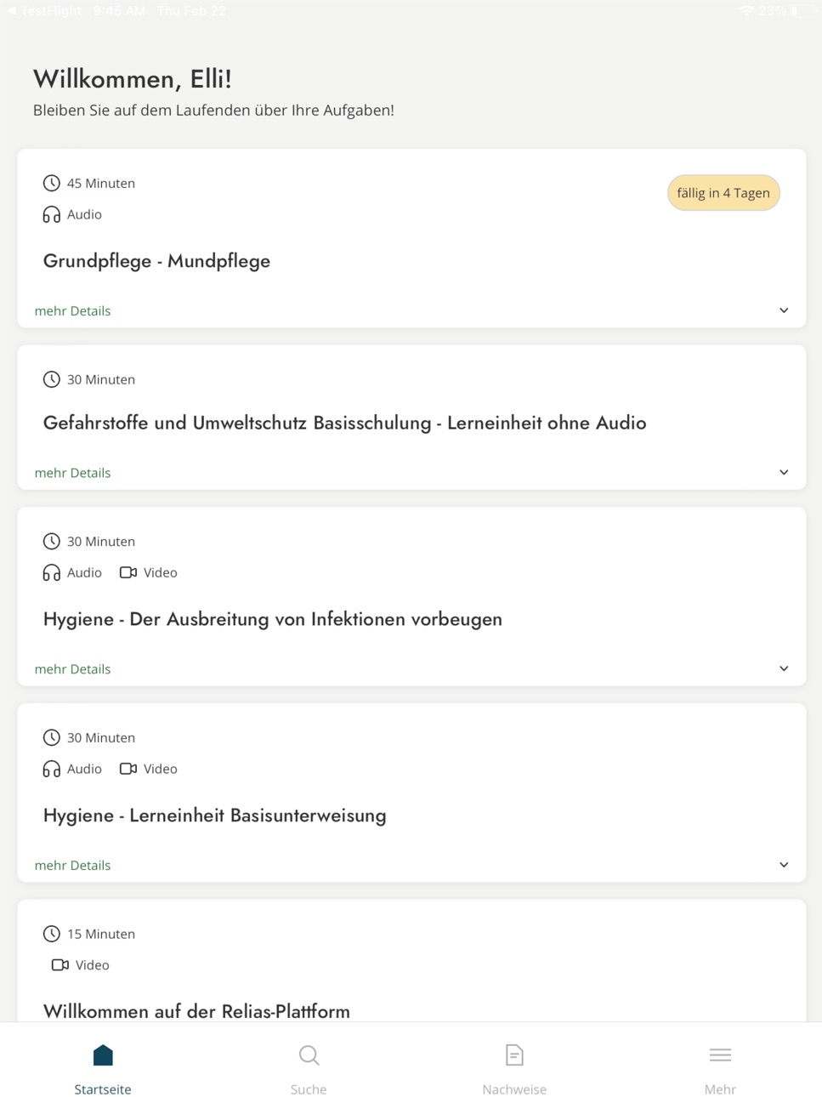Tap Video icon on Willkommen auf der Relias-Plattform card
The height and width of the screenshot is (1097, 822).
(x=60, y=965)
